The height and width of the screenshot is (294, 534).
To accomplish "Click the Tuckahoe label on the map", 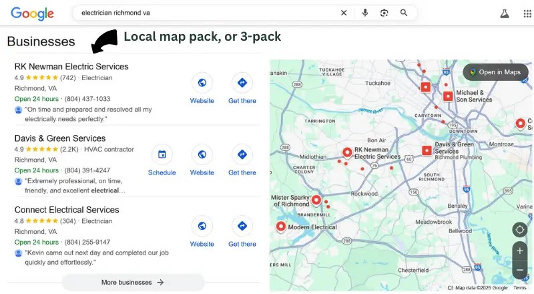I will [378, 84].
